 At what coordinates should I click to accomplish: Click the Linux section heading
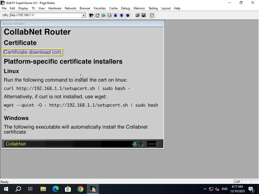click(11, 71)
